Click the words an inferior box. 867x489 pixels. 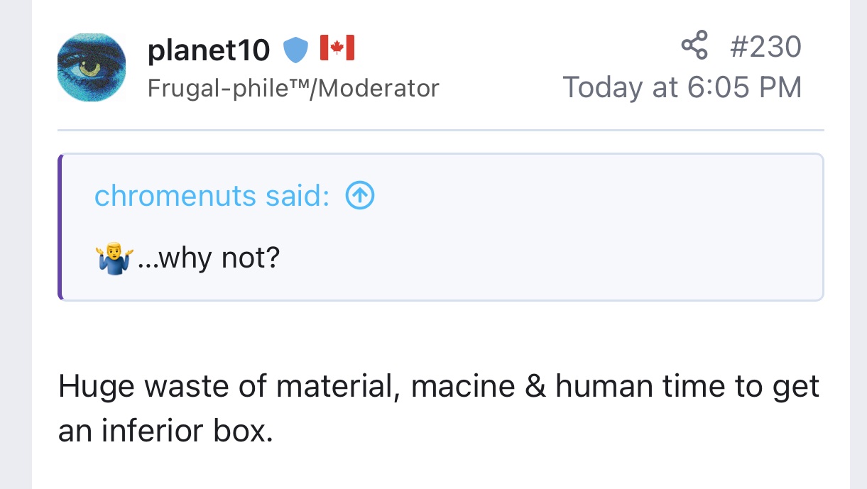click(x=165, y=432)
